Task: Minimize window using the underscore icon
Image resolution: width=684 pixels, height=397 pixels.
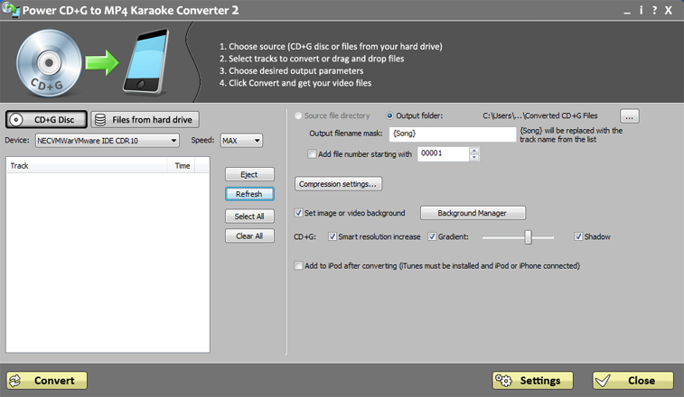Action: click(x=627, y=12)
